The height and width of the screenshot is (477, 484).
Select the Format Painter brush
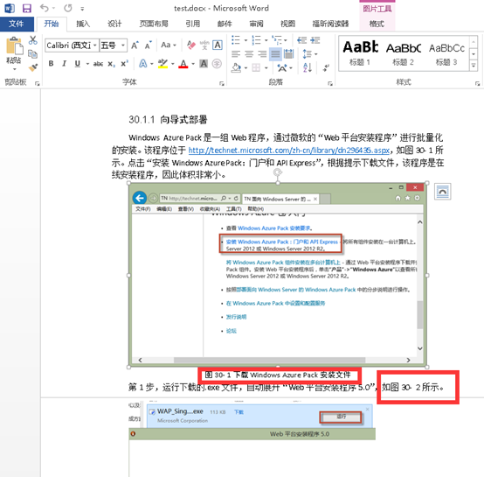pyautogui.click(x=32, y=67)
